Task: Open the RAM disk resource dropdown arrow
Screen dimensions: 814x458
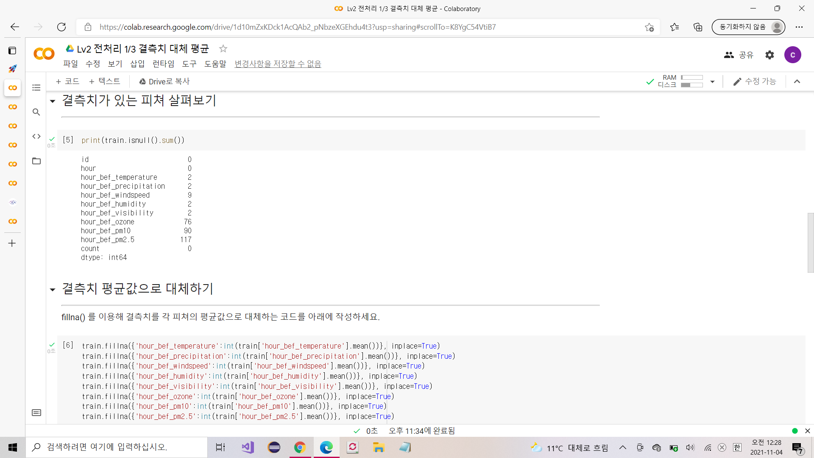Action: point(712,81)
